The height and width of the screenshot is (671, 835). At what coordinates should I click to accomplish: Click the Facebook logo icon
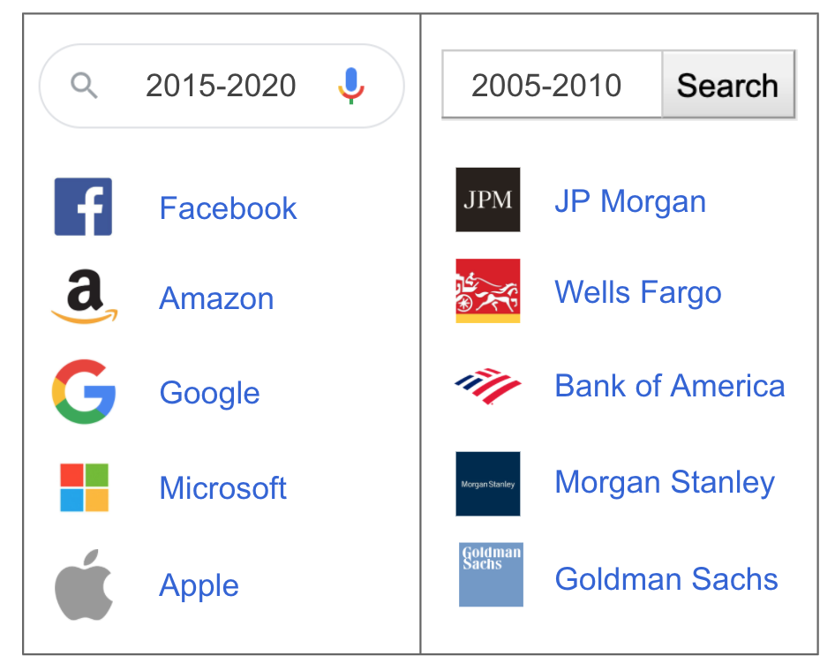83,207
